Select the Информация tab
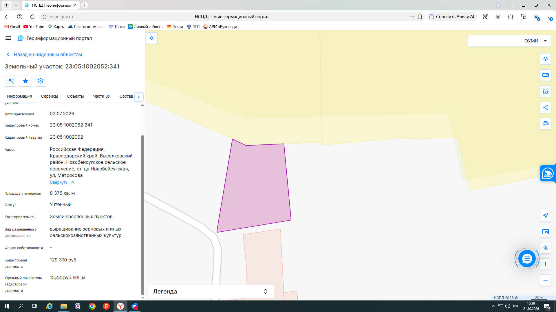The height and width of the screenshot is (312, 556). click(x=19, y=96)
